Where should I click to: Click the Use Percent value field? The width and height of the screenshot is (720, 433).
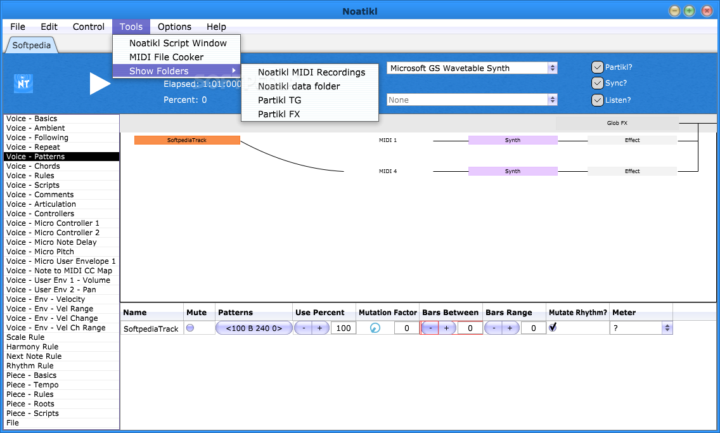point(343,328)
